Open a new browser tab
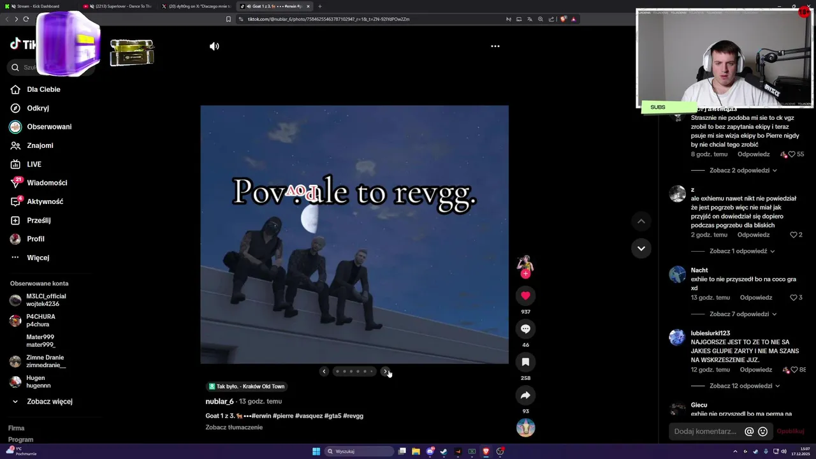 (320, 6)
